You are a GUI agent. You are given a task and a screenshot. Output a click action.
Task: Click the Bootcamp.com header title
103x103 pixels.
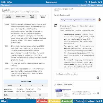pos(51,2)
